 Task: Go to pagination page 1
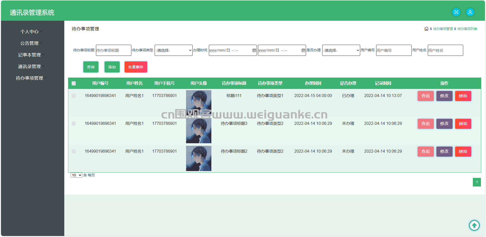(x=477, y=182)
